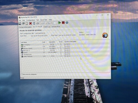Screen dimensions: 138x103
Task: Enable View errors by categories checkbox
Action: [x=22, y=74]
